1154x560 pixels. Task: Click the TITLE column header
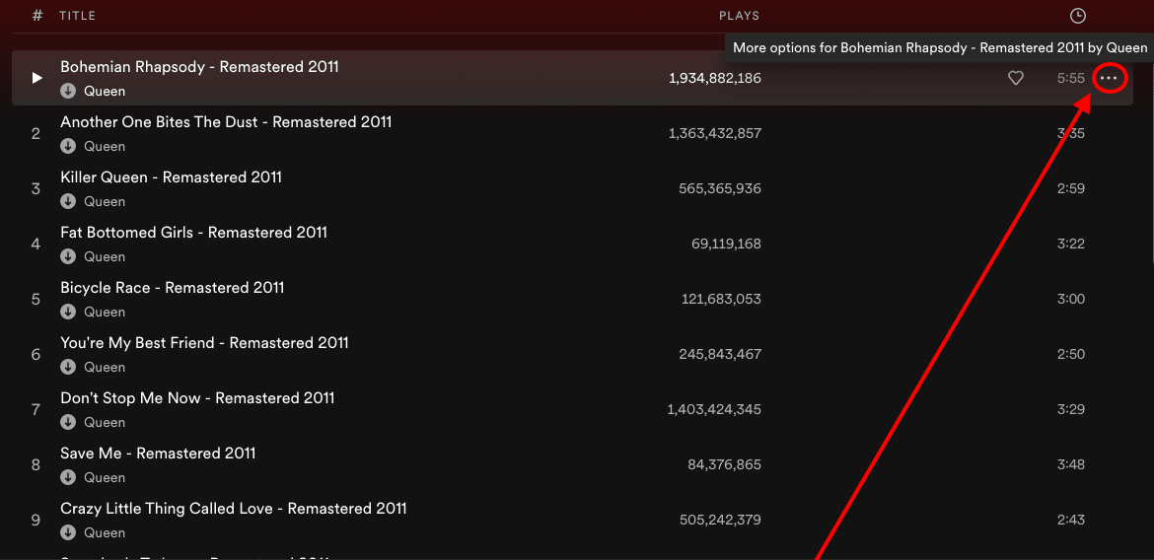click(77, 16)
